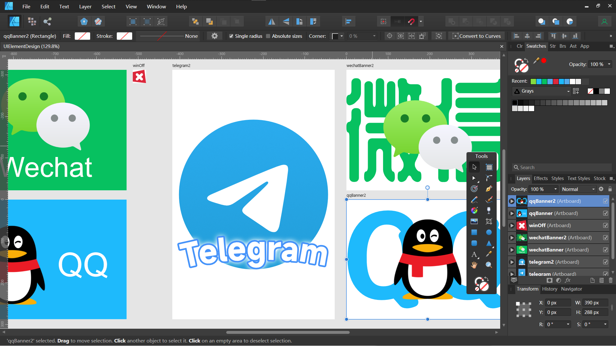The width and height of the screenshot is (616, 346).
Task: Select the Rectangle shape tool
Action: coord(474,232)
